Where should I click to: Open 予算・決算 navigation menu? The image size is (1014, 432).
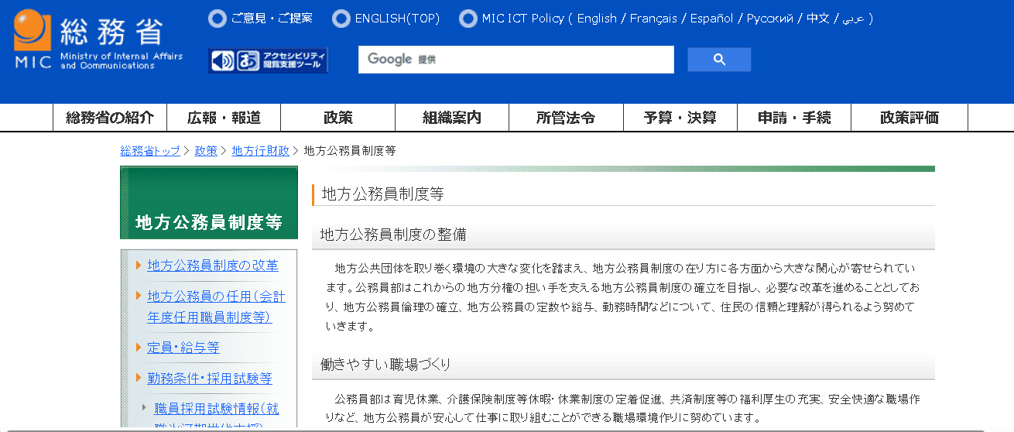680,118
